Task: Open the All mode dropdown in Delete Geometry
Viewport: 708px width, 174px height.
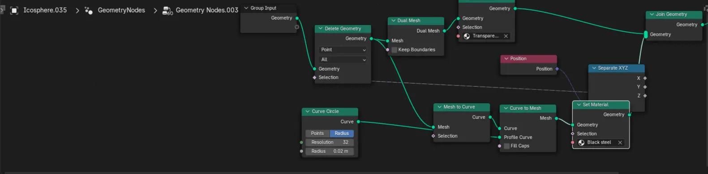Action: tap(343, 59)
